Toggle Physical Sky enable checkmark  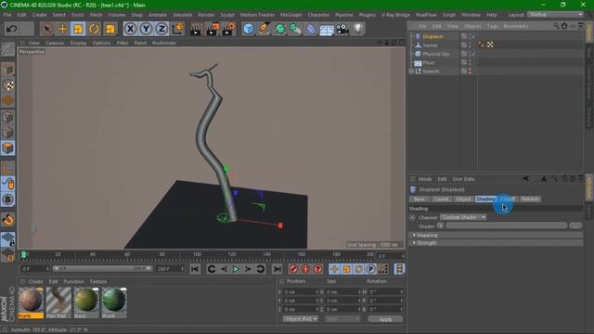pos(473,54)
